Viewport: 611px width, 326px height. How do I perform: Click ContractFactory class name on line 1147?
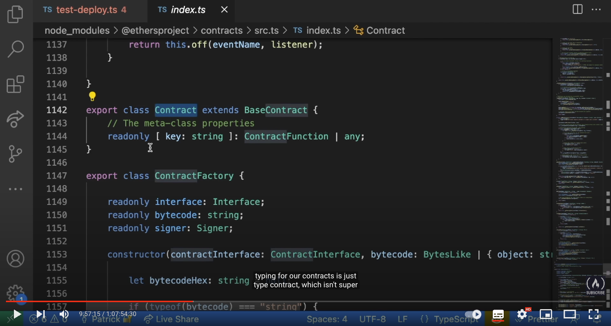[x=194, y=176]
